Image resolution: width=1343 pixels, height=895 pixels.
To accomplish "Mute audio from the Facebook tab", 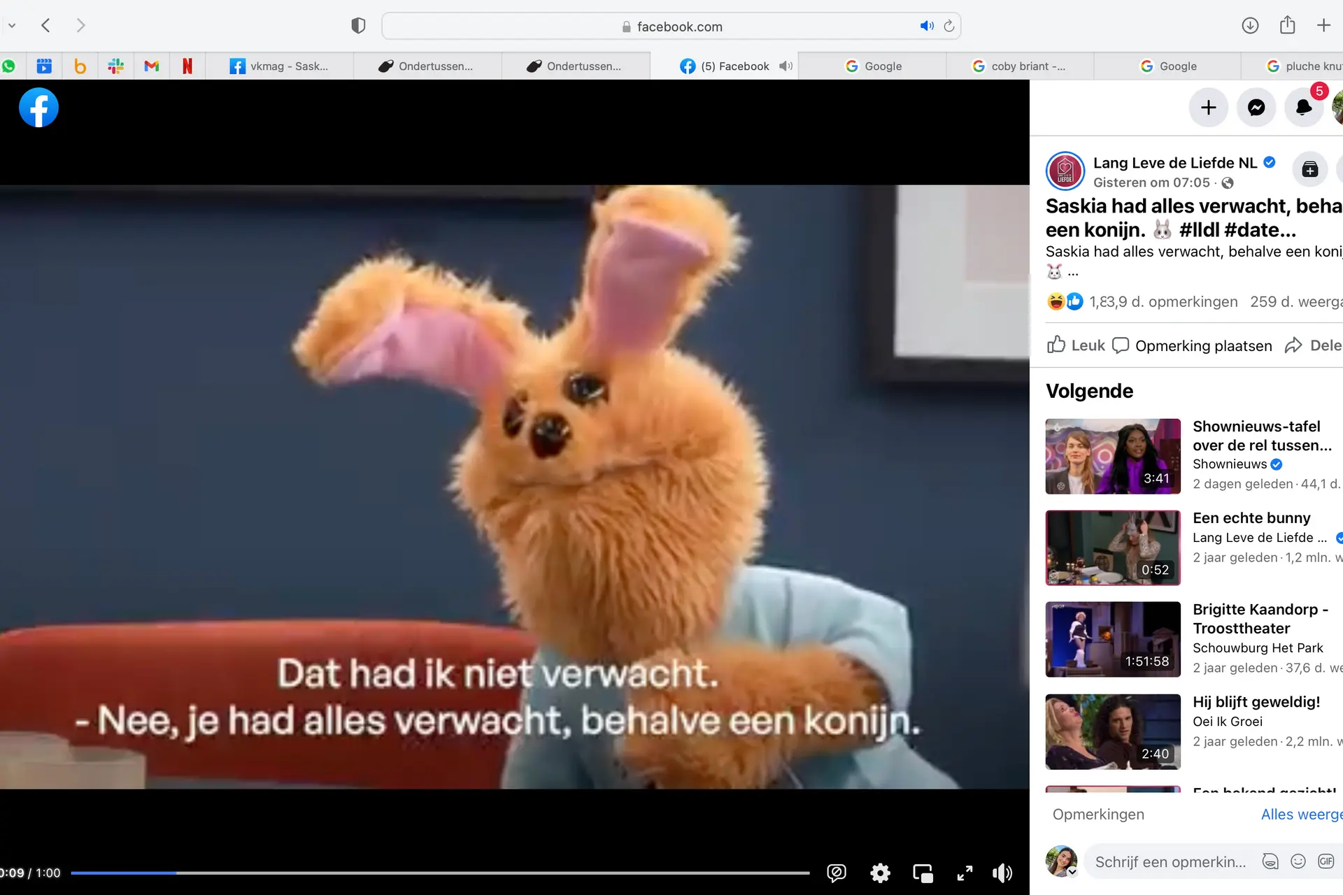I will (786, 66).
